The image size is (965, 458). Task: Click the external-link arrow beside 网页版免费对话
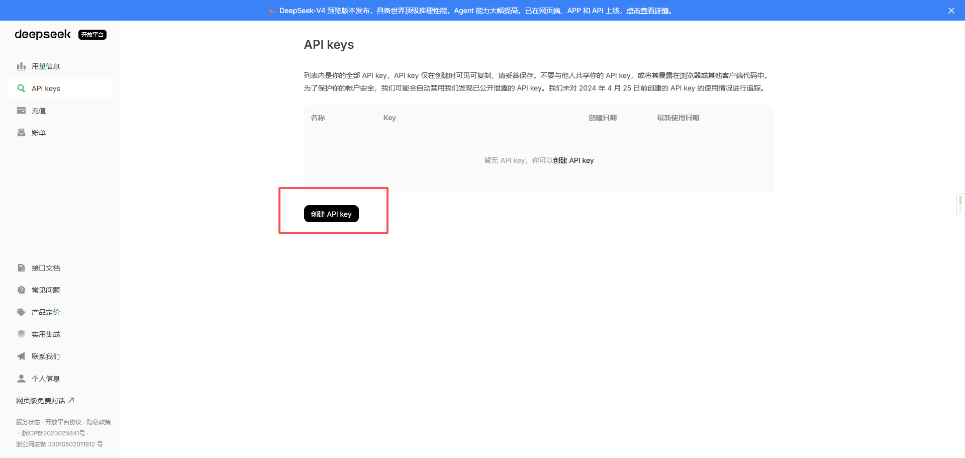pyautogui.click(x=71, y=400)
